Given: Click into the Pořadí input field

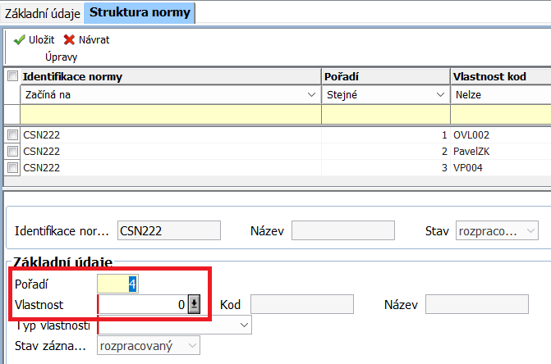Looking at the screenshot, I should click(117, 284).
